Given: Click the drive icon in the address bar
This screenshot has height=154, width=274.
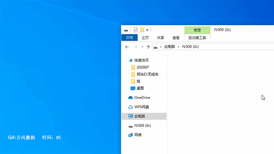Looking at the screenshot, I should coord(155,47).
